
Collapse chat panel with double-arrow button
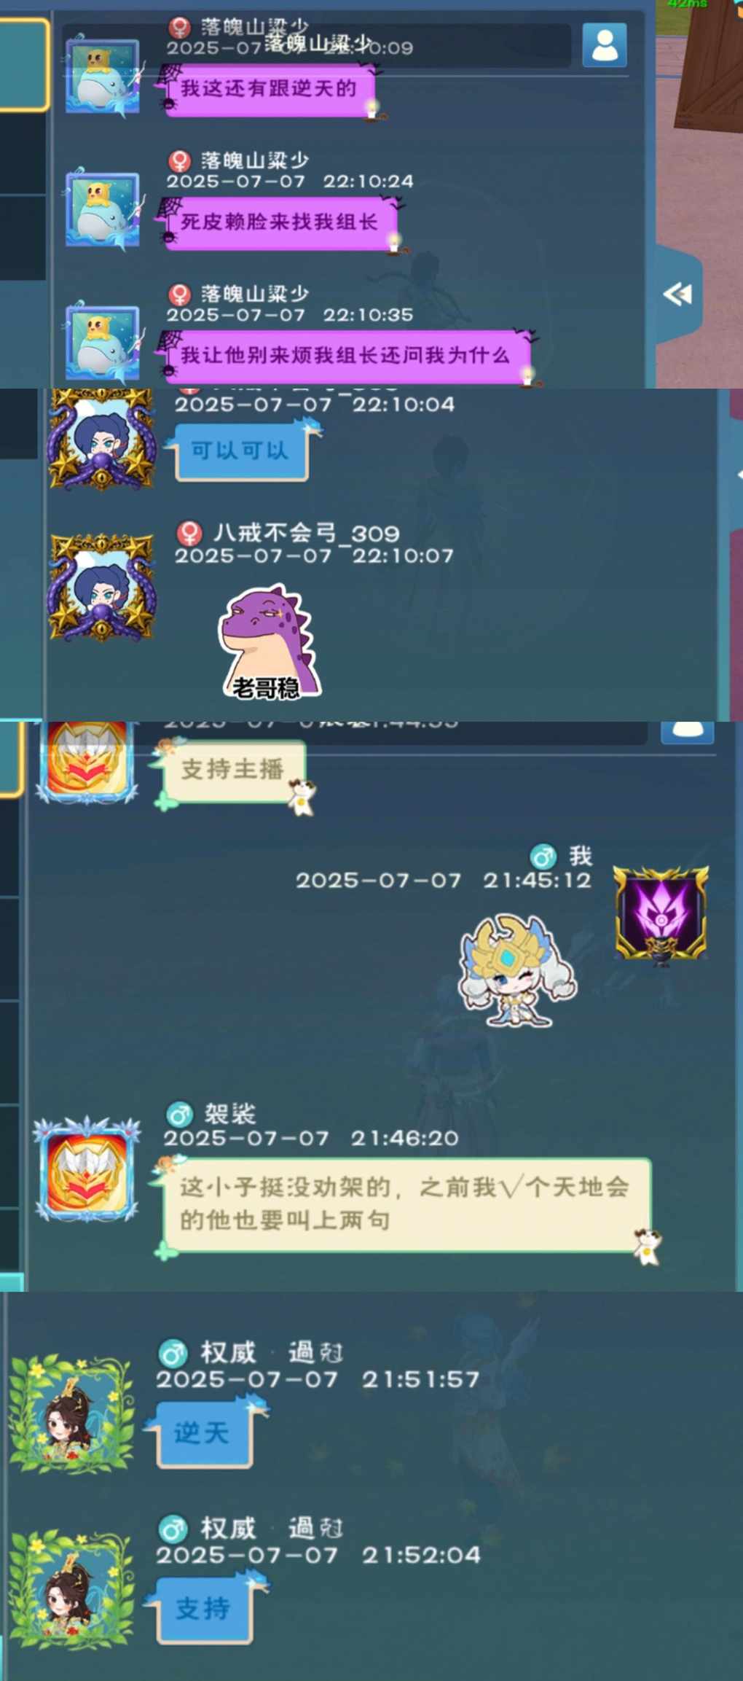(x=677, y=295)
